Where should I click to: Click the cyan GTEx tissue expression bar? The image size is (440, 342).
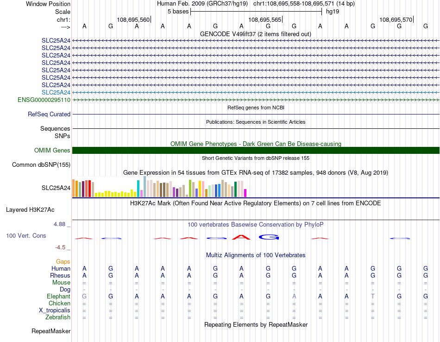coord(138,189)
